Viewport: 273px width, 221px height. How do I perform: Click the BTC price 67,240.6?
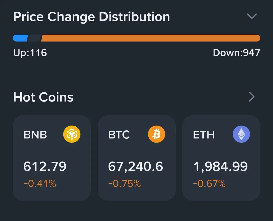pos(136,167)
